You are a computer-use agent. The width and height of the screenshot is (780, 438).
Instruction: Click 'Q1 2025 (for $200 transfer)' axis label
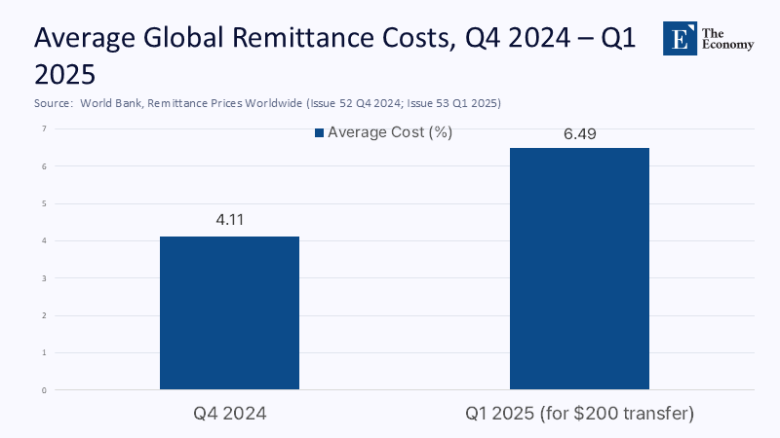tap(579, 414)
